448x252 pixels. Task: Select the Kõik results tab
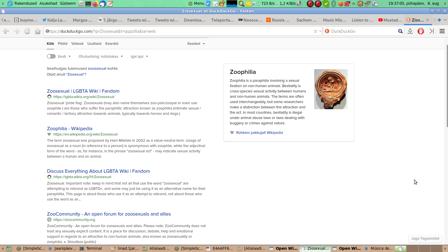click(x=50, y=43)
